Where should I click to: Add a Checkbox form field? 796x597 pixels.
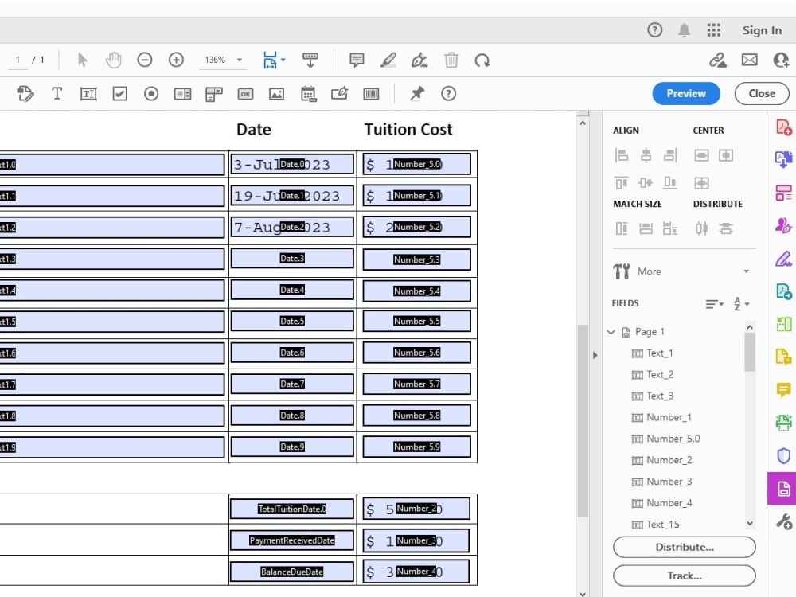point(119,93)
